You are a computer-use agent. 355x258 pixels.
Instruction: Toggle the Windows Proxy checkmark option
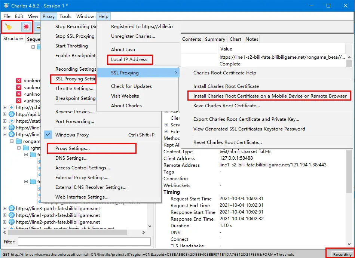coord(48,135)
